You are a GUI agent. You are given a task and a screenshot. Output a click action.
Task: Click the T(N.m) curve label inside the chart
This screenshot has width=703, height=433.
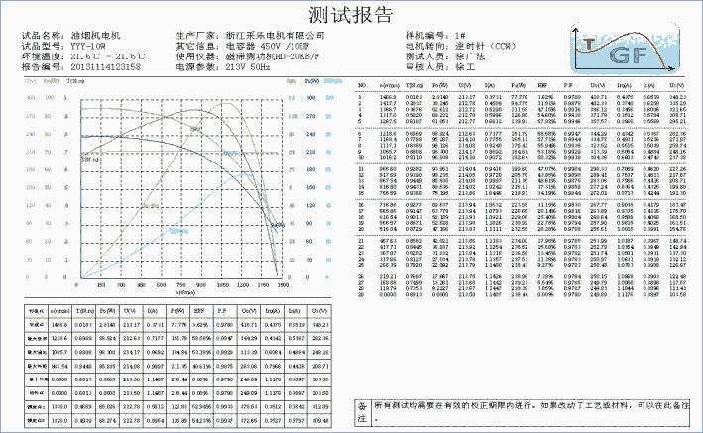[x=90, y=160]
